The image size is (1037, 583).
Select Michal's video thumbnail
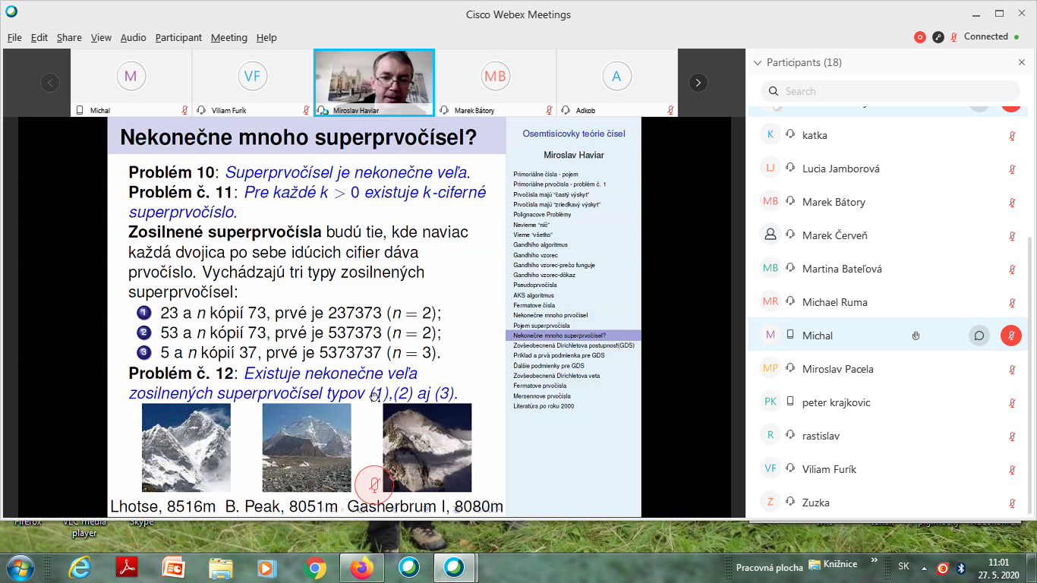click(131, 83)
